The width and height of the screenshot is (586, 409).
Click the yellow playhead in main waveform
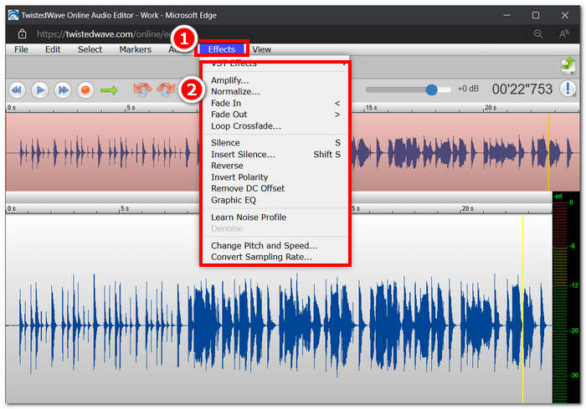click(x=523, y=309)
